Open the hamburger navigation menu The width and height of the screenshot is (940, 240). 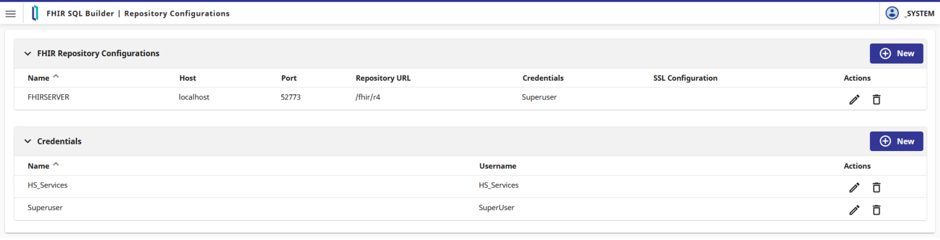pyautogui.click(x=11, y=13)
